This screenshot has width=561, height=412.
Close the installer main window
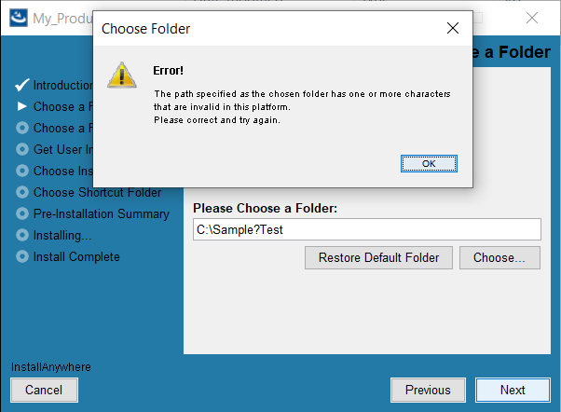532,18
